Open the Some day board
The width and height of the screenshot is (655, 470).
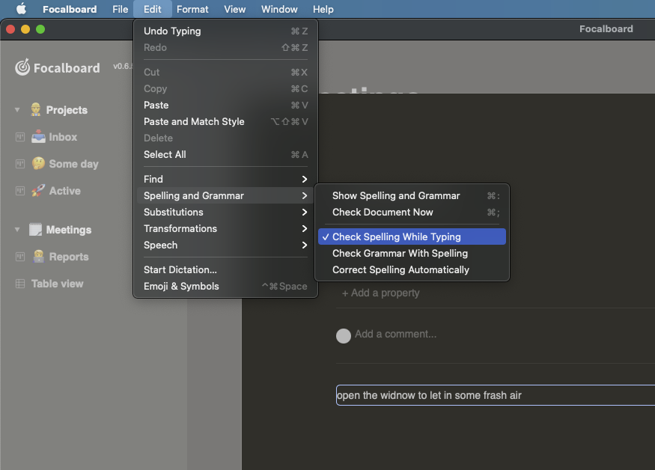(x=73, y=164)
